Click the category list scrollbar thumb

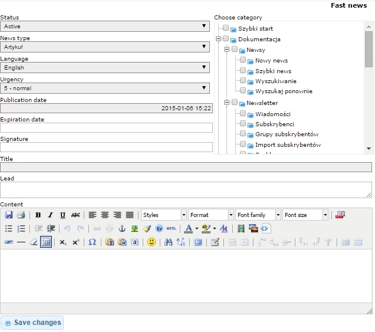coord(369,50)
